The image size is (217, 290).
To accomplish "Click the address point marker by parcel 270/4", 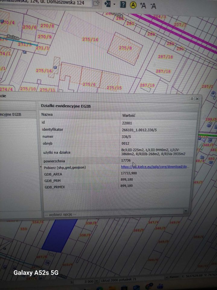I will tap(2, 21).
